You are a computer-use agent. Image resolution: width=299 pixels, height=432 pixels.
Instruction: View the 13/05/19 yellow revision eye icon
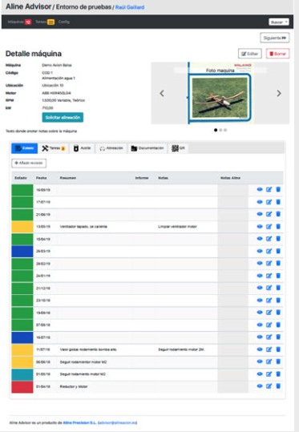[260, 227]
